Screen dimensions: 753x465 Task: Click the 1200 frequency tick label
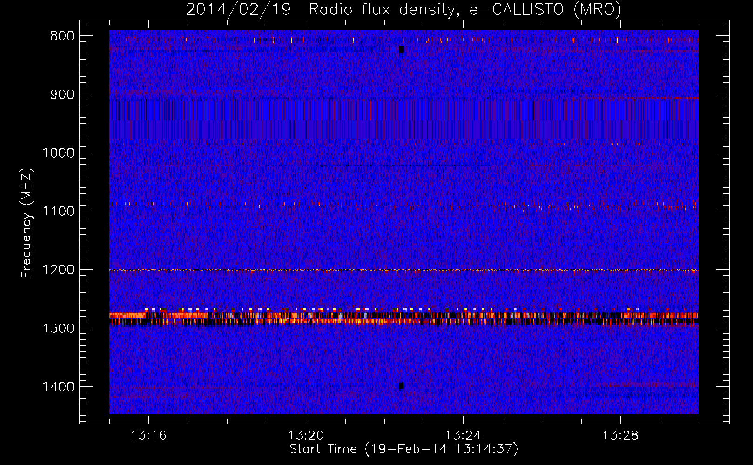(x=58, y=270)
